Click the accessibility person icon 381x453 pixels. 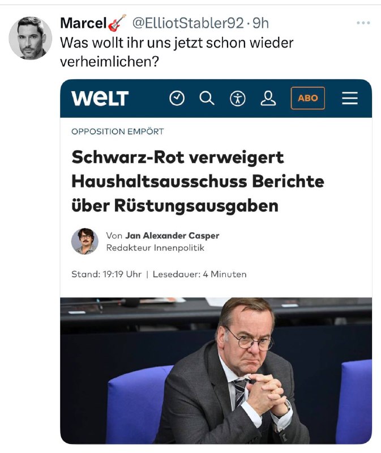(x=237, y=99)
